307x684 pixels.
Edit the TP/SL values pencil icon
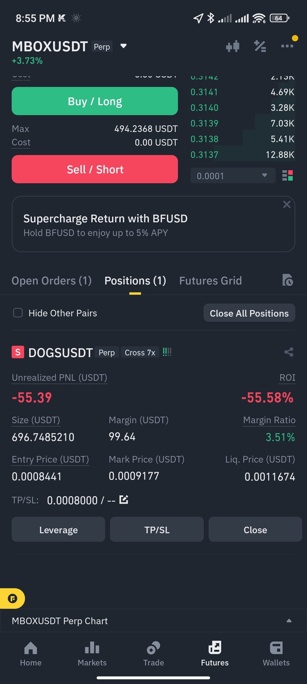point(124,500)
